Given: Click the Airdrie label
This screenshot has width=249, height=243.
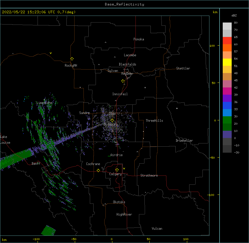Looking at the screenshot, I should [x=117, y=155].
